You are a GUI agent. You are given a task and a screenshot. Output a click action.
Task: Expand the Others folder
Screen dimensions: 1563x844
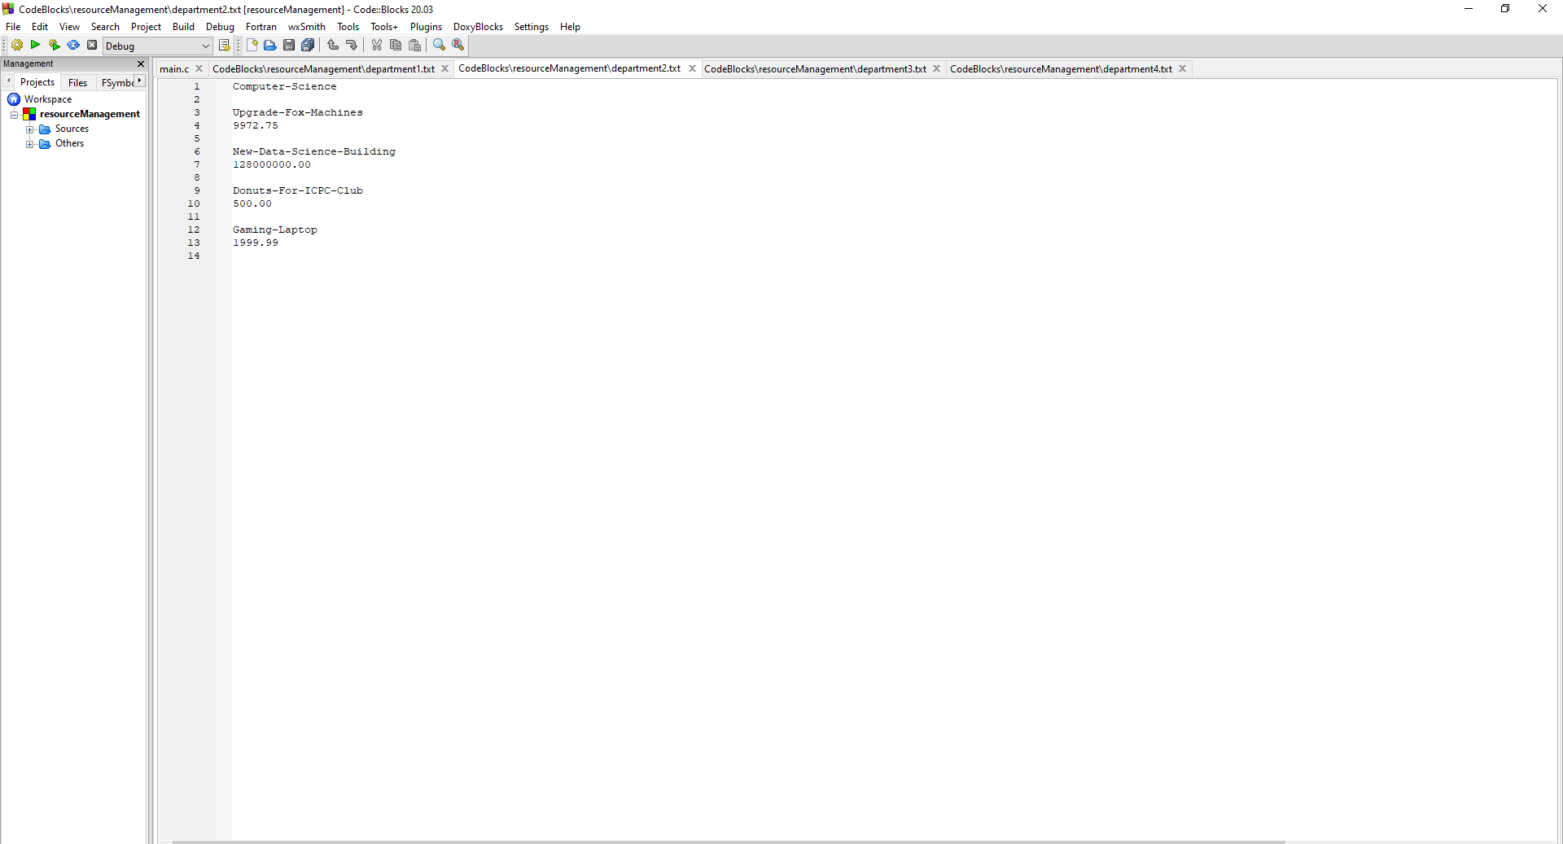pos(30,144)
